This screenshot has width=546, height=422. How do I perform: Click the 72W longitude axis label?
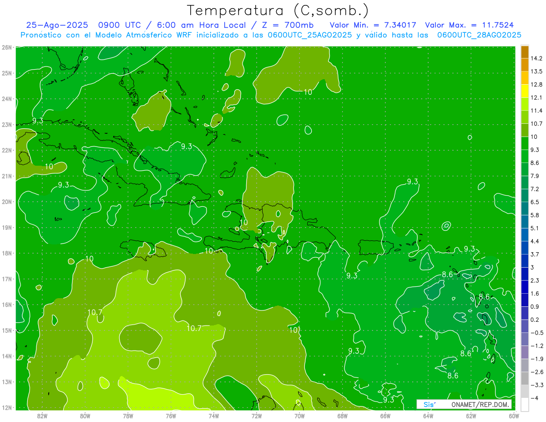257,416
